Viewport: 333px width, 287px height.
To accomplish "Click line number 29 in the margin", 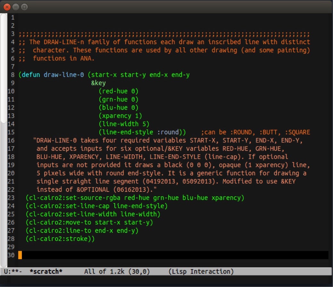I will tap(11, 247).
